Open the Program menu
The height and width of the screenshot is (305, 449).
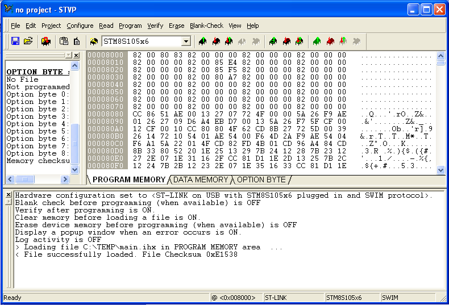[x=130, y=26]
